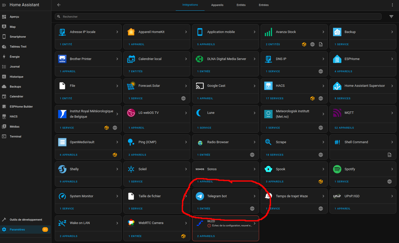The width and height of the screenshot is (399, 243).
Task: Switch to the Entités tab
Action: tap(241, 5)
